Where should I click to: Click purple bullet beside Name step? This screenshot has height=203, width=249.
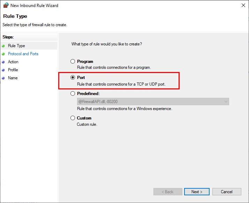pyautogui.click(x=3, y=78)
